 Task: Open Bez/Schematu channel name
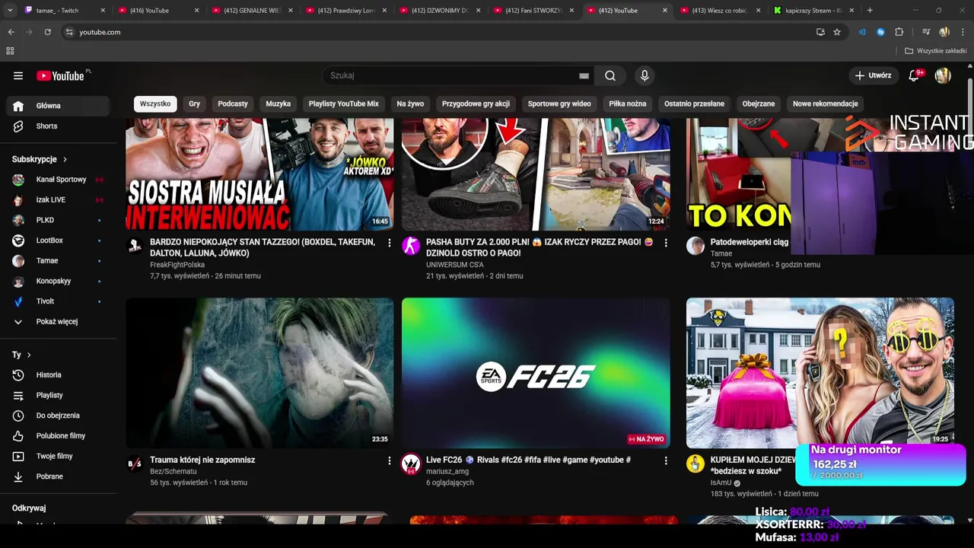tap(173, 471)
